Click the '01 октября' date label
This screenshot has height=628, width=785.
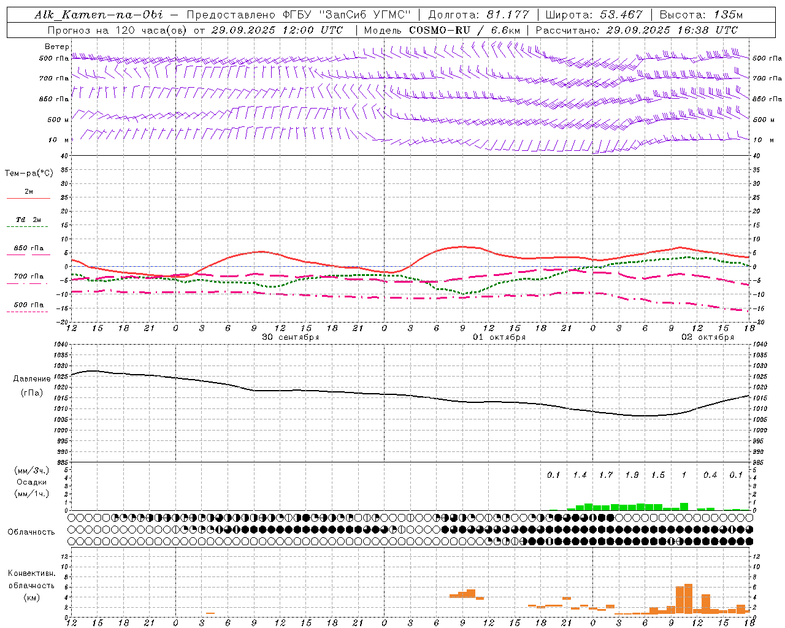pyautogui.click(x=499, y=337)
